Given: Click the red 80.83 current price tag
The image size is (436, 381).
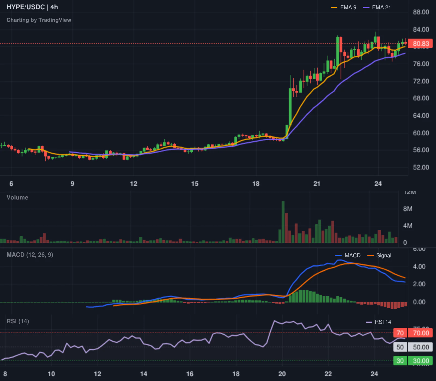Looking at the screenshot, I should 421,44.
